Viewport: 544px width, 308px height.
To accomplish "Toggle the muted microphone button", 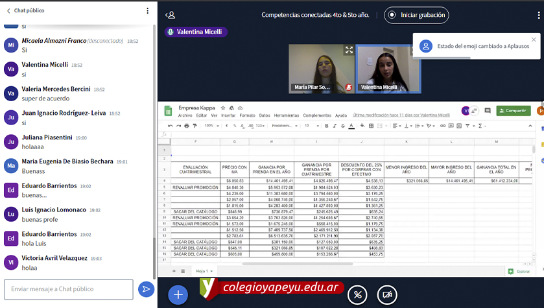I will (x=357, y=294).
